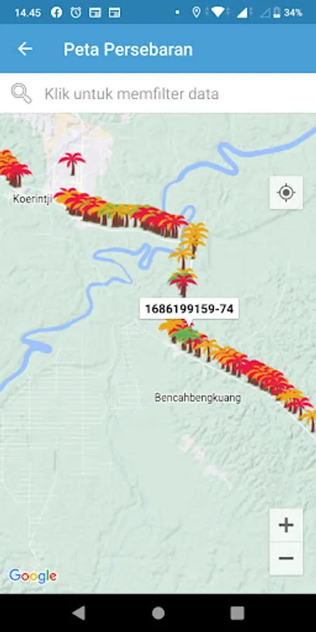Tap Android recent apps square button
This screenshot has width=316, height=632.
[237, 612]
